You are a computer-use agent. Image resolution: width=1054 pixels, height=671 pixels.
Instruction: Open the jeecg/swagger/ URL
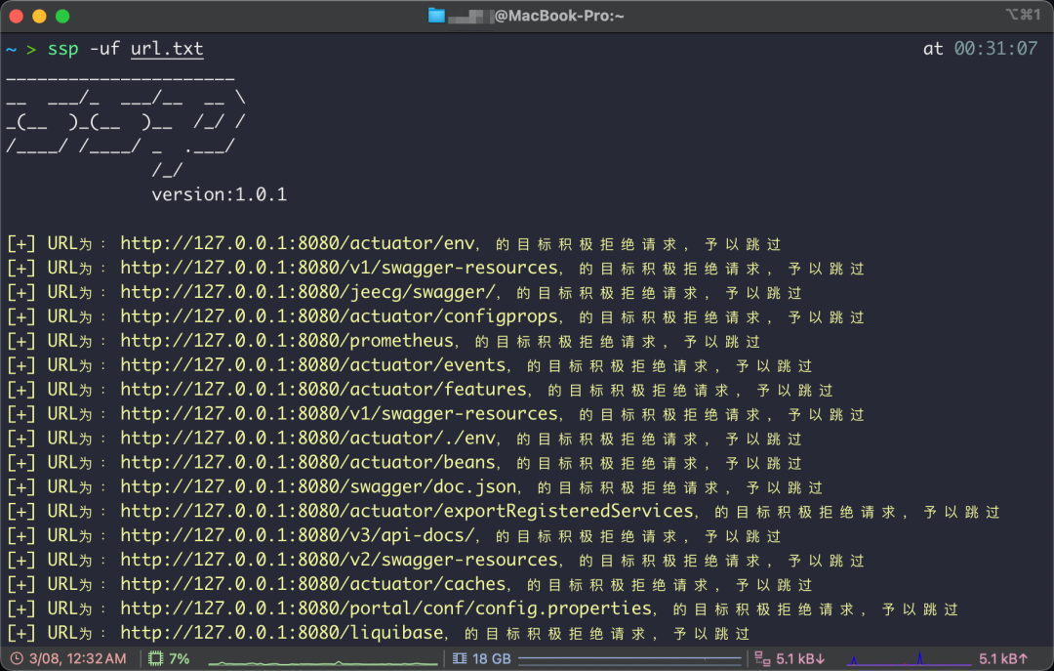[x=308, y=292]
